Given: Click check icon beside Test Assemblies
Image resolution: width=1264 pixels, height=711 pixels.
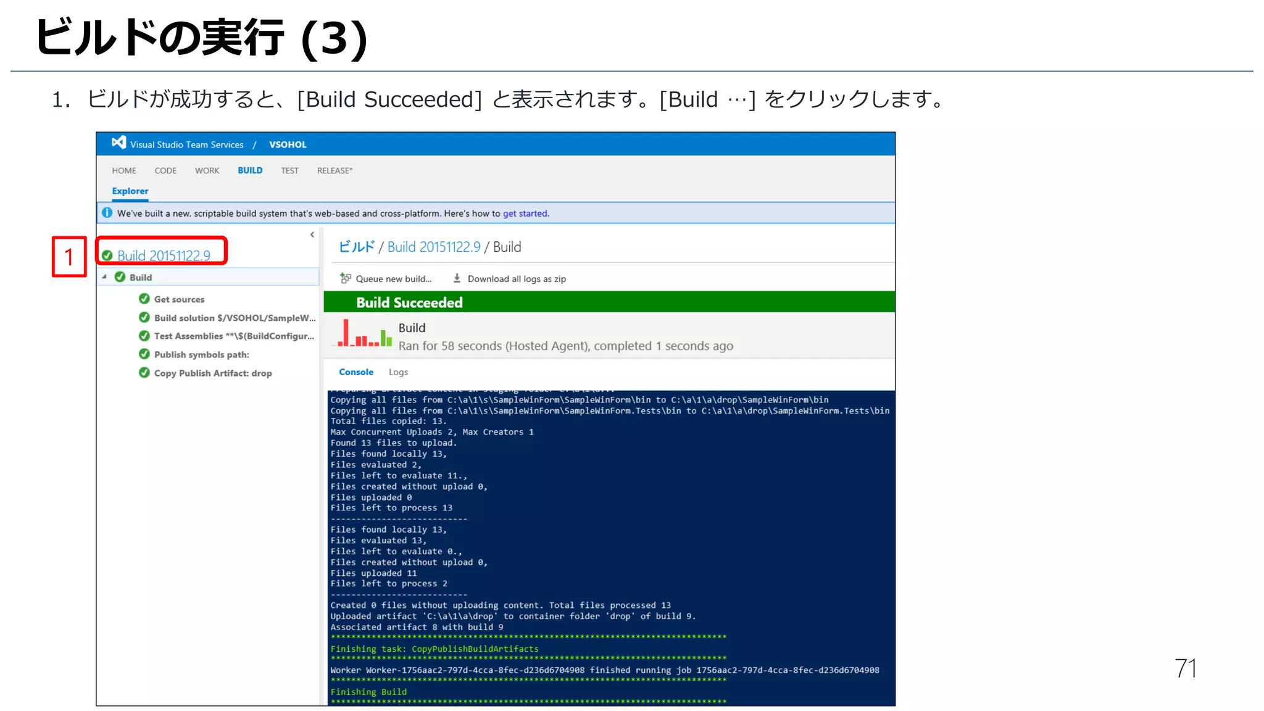Looking at the screenshot, I should [144, 336].
